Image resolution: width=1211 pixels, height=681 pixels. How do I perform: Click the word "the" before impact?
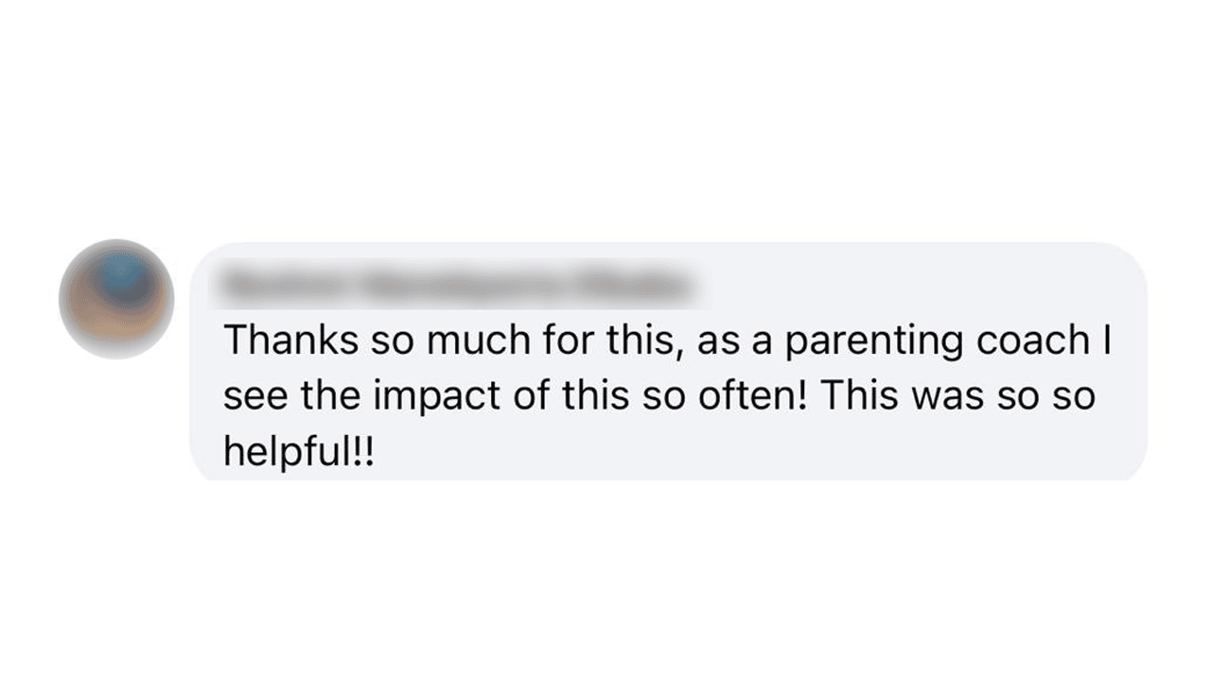pyautogui.click(x=330, y=396)
